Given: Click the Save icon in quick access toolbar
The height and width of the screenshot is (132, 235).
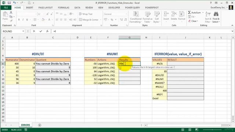Looking at the screenshot, I should 9,3.
